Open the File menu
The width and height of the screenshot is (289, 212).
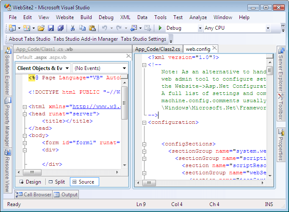(x=13, y=17)
